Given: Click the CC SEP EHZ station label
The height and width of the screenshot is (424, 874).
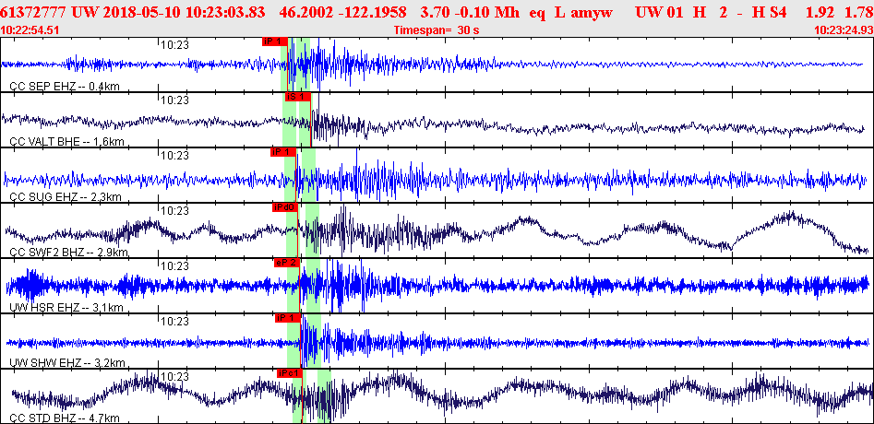Looking at the screenshot, I should tap(65, 86).
